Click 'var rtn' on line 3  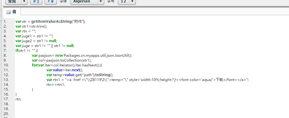click(21, 31)
